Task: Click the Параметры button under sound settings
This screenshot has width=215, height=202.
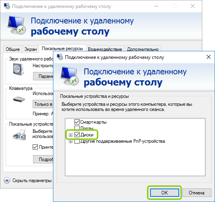Action: click(x=43, y=76)
